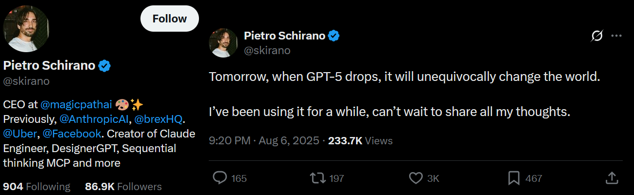
Task: Click the verified badge in tweet header
Action: [334, 36]
